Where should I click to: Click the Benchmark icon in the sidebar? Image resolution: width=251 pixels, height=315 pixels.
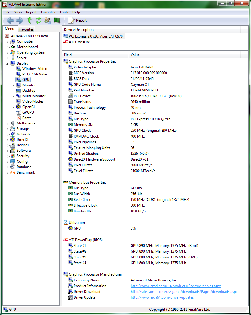point(13,172)
